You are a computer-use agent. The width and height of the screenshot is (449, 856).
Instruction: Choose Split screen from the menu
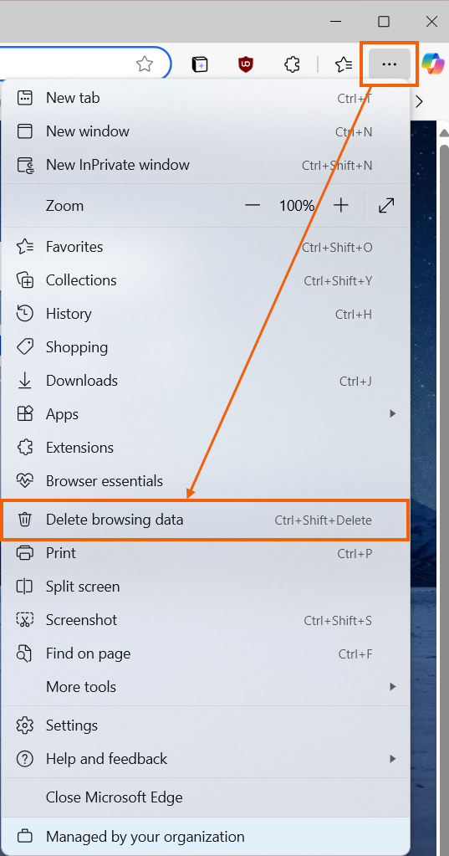[x=206, y=587]
